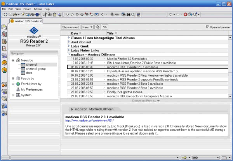Click the red Stop icon in navigation toolbar
The height and width of the screenshot is (161, 233).
(185, 14)
